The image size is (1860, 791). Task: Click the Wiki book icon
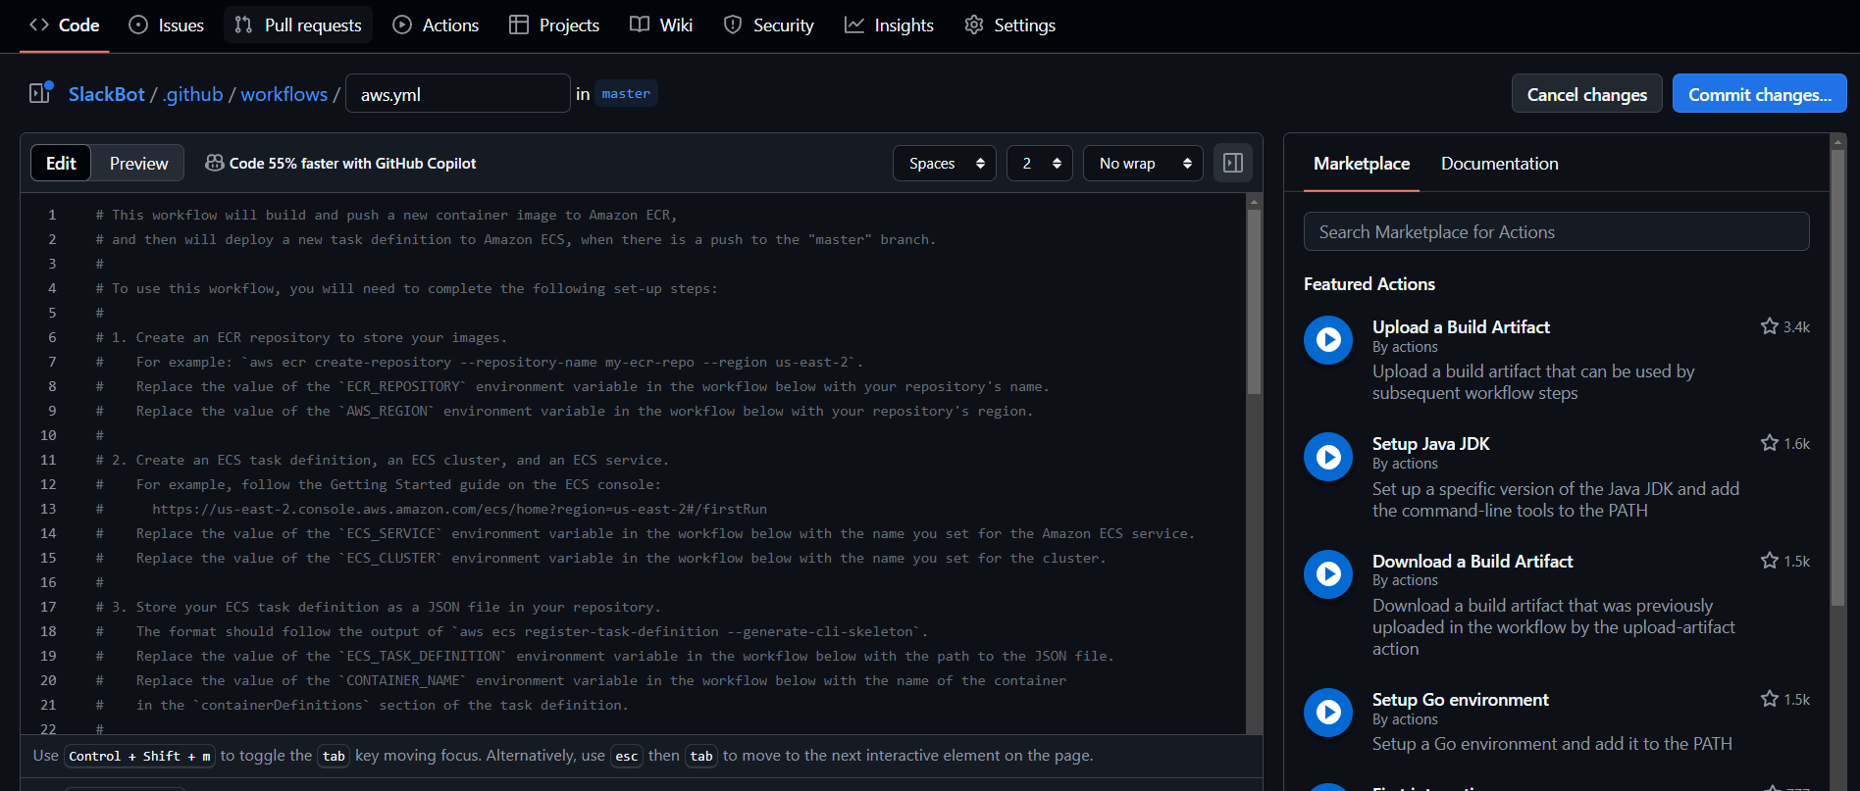(640, 25)
